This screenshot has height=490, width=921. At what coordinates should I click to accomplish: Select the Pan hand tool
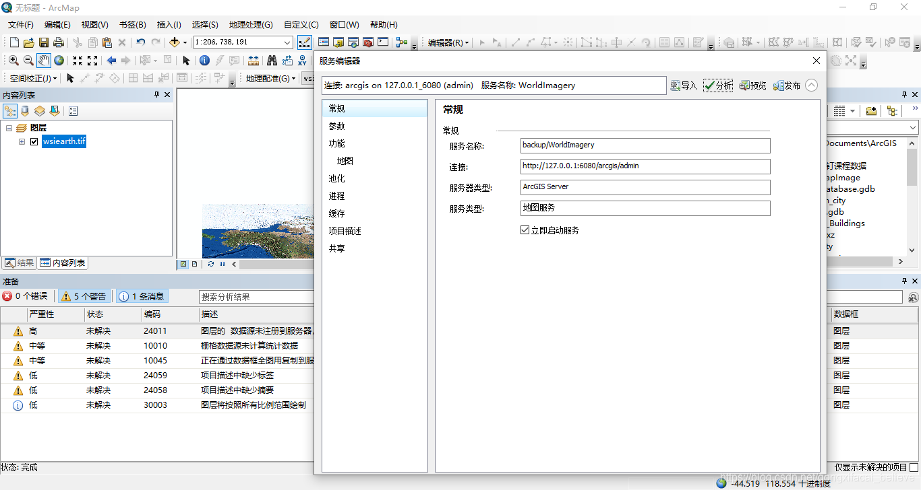[44, 61]
